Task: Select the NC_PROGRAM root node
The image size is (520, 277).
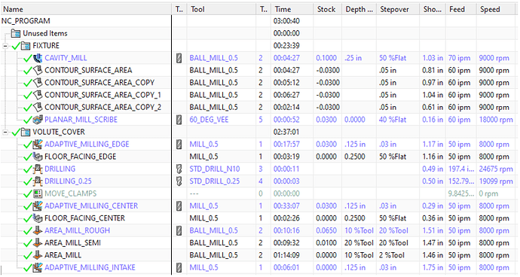Action: point(26,21)
